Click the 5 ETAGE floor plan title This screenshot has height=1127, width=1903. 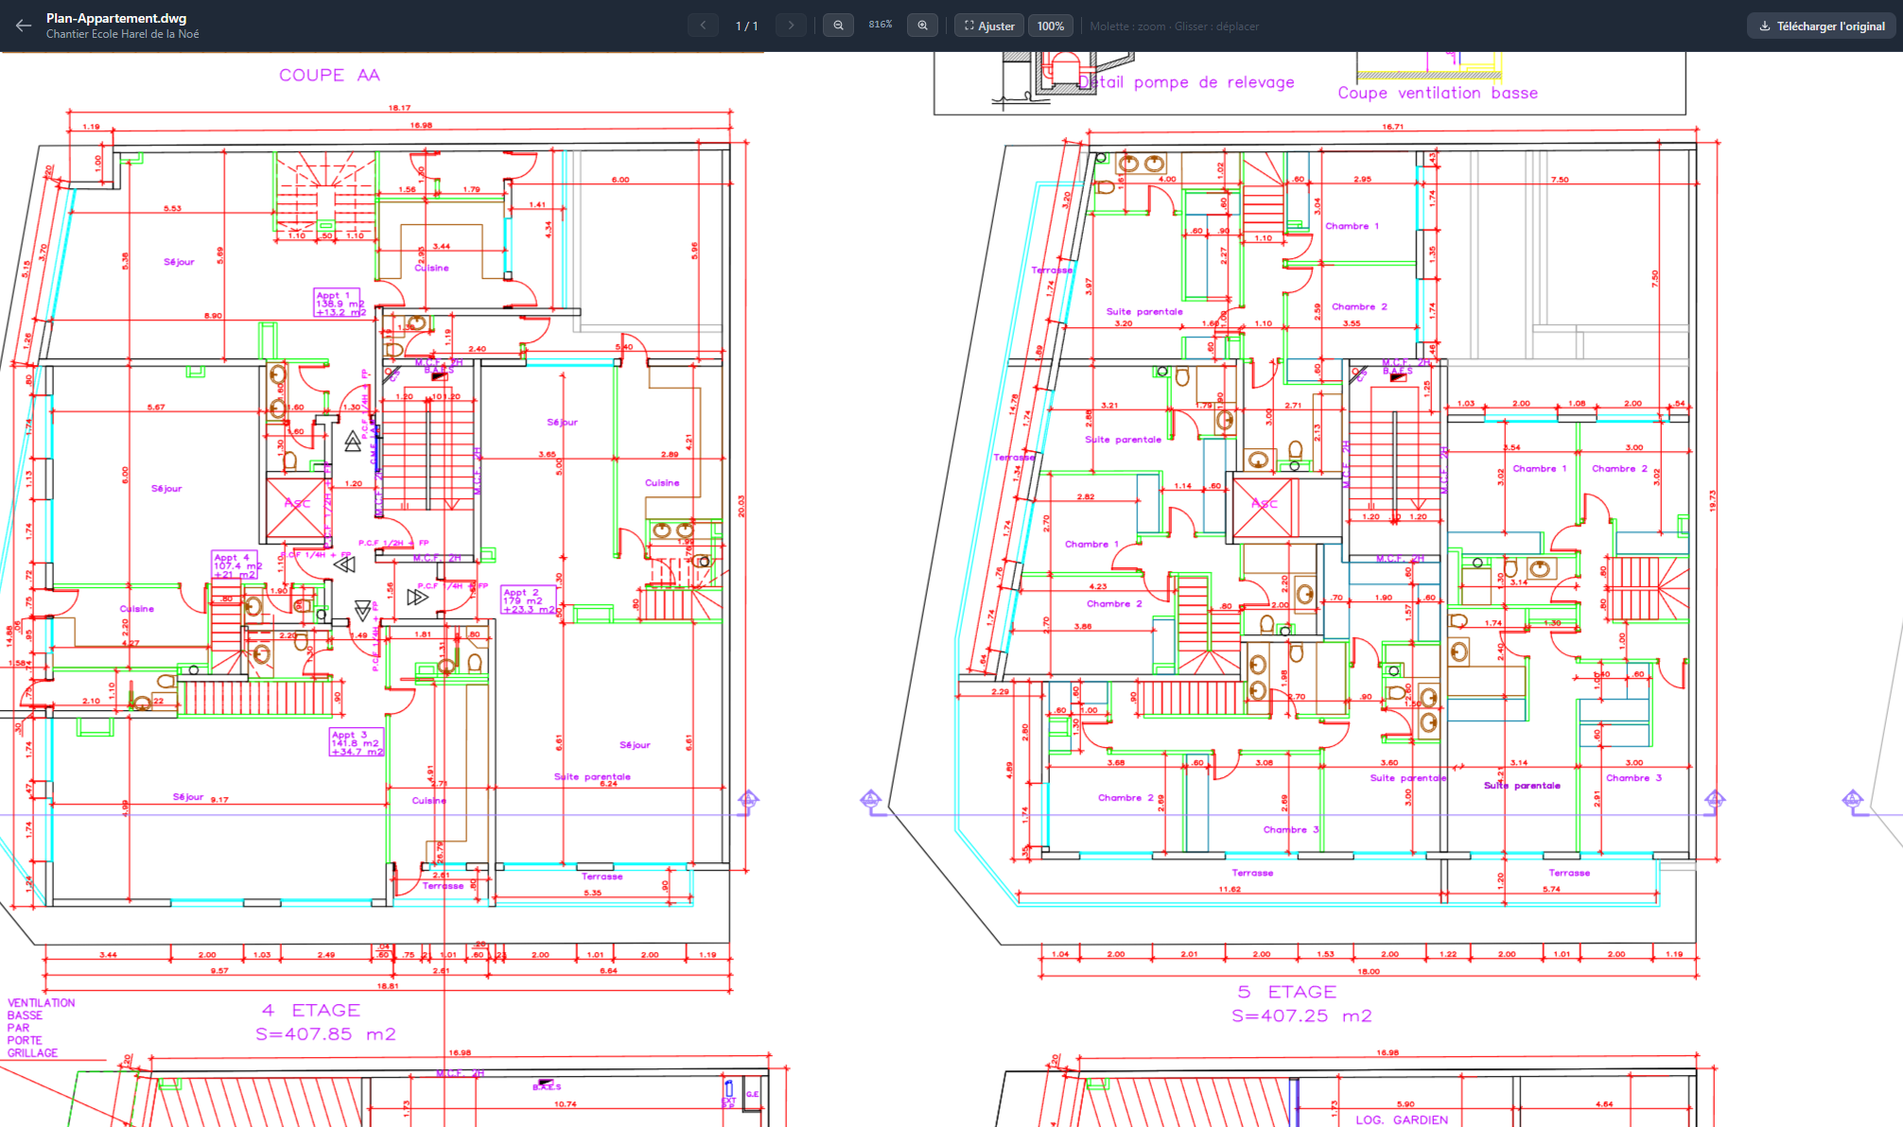point(1287,991)
